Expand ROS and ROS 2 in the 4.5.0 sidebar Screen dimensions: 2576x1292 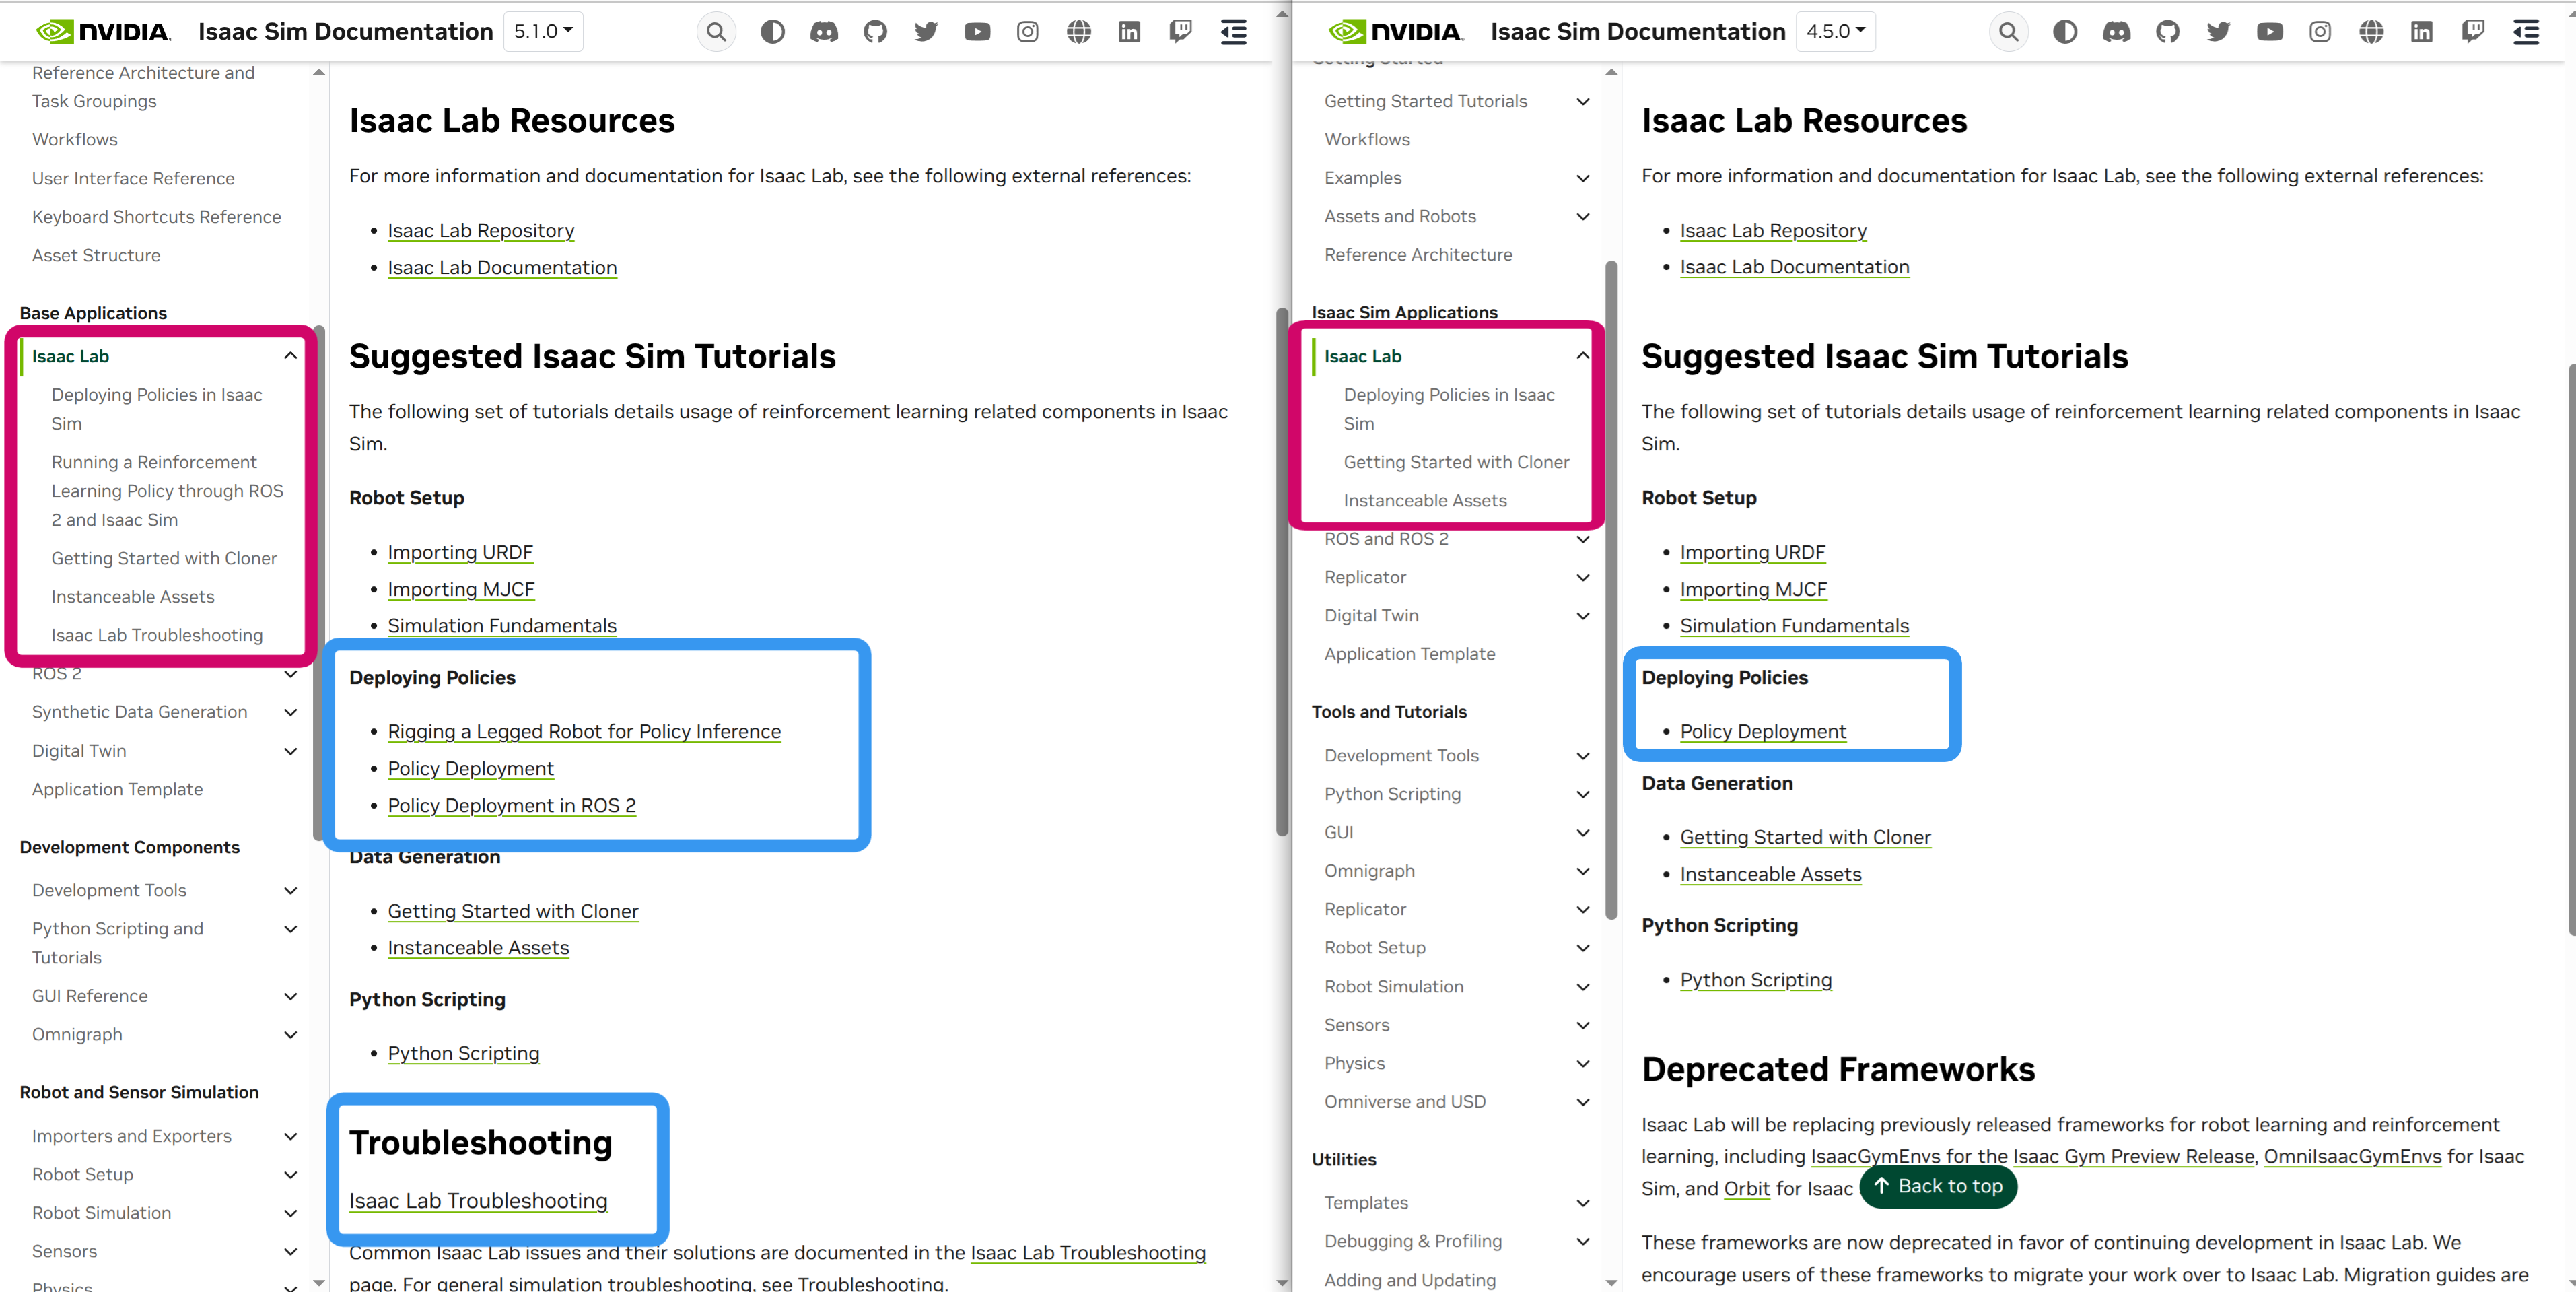(x=1583, y=539)
